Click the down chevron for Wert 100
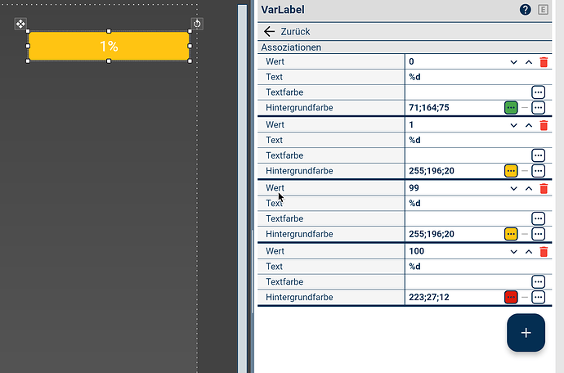This screenshot has width=564, height=373. 513,251
